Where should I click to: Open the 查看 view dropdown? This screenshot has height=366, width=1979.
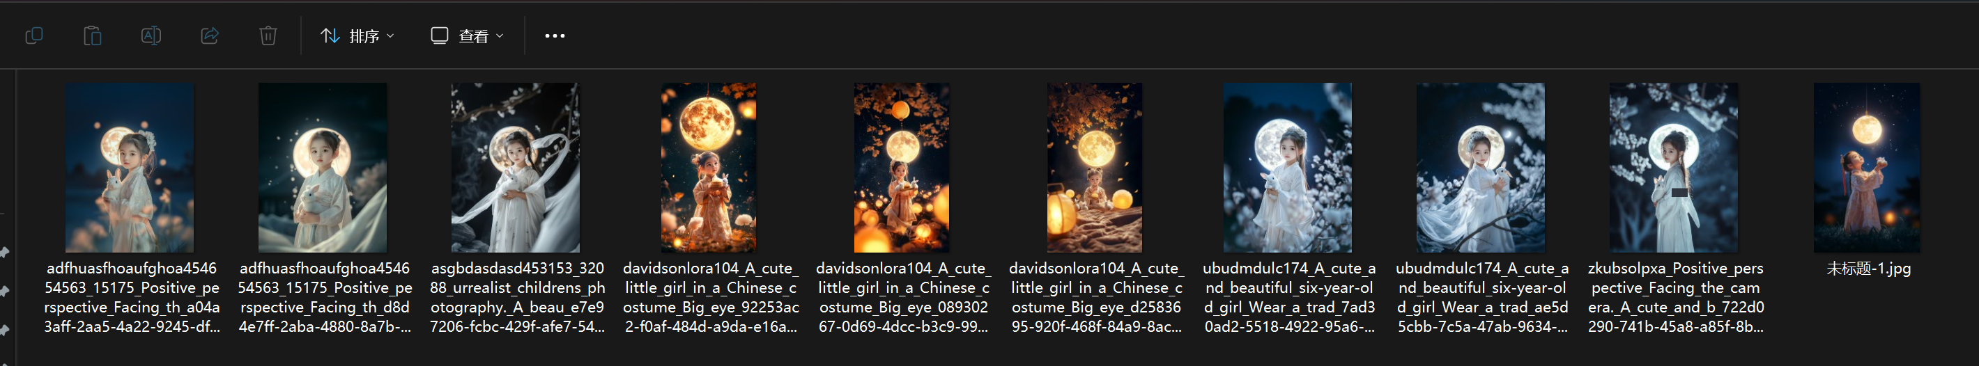point(467,35)
